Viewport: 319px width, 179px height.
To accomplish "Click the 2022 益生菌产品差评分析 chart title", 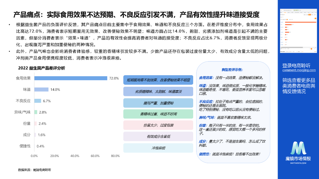I will [x=42, y=68].
